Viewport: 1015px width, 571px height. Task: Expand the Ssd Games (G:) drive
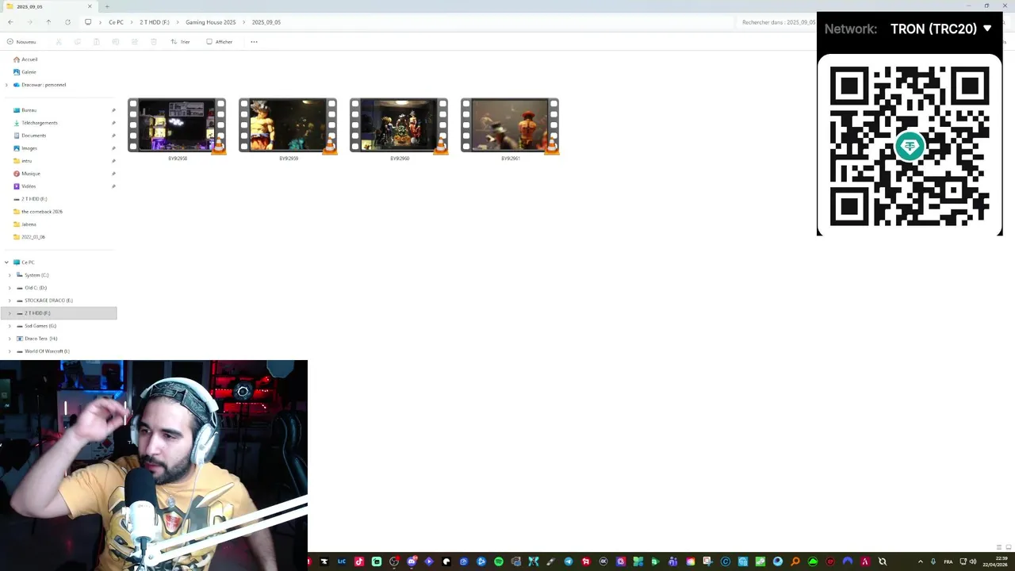coord(10,326)
